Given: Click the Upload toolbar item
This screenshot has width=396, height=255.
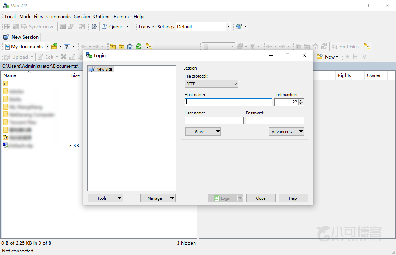Looking at the screenshot, I should click(16, 57).
